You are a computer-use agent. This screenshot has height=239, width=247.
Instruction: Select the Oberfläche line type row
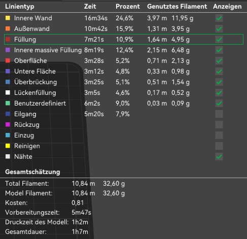click(123, 61)
